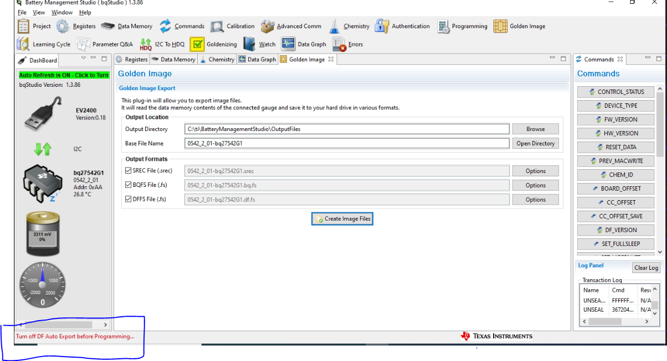Switch to the Data Graph editor tab
The width and height of the screenshot is (667, 361).
click(x=257, y=60)
